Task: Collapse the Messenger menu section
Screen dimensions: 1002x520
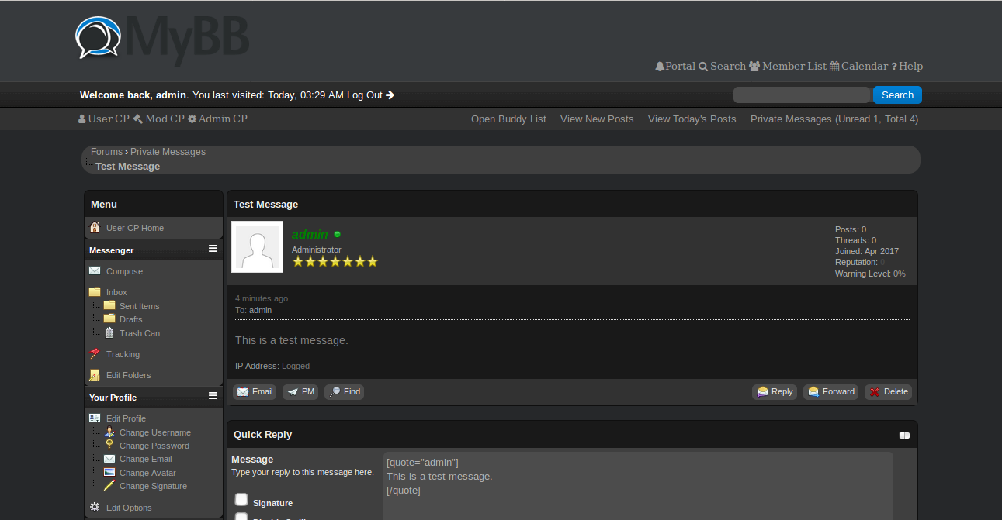Action: click(213, 250)
